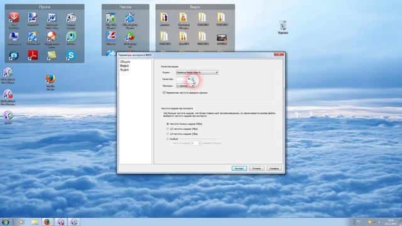Launch Microsoft Word shortcut on desktop
The width and height of the screenshot is (402, 226).
(52, 18)
